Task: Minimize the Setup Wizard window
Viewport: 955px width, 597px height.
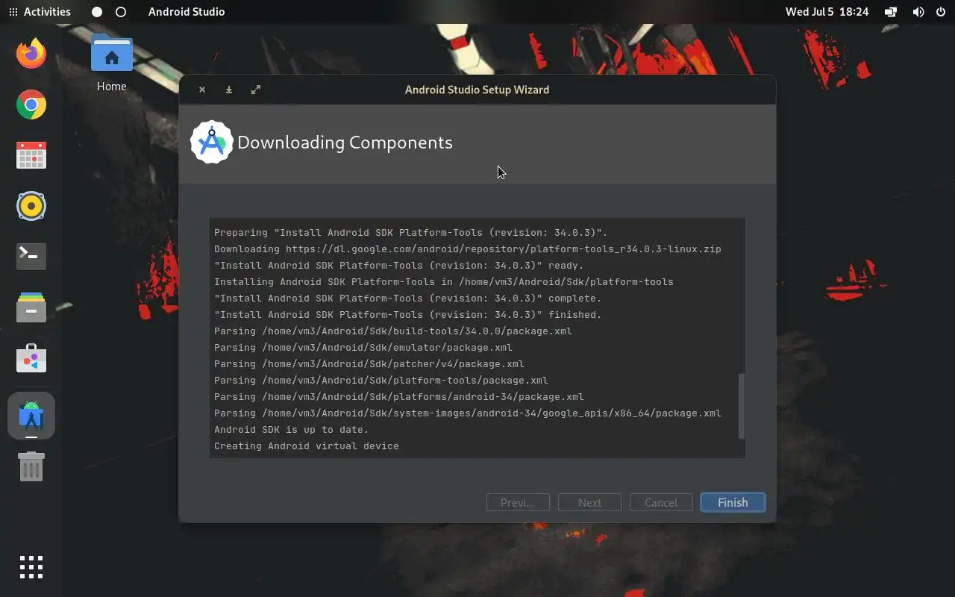Action: pos(229,90)
